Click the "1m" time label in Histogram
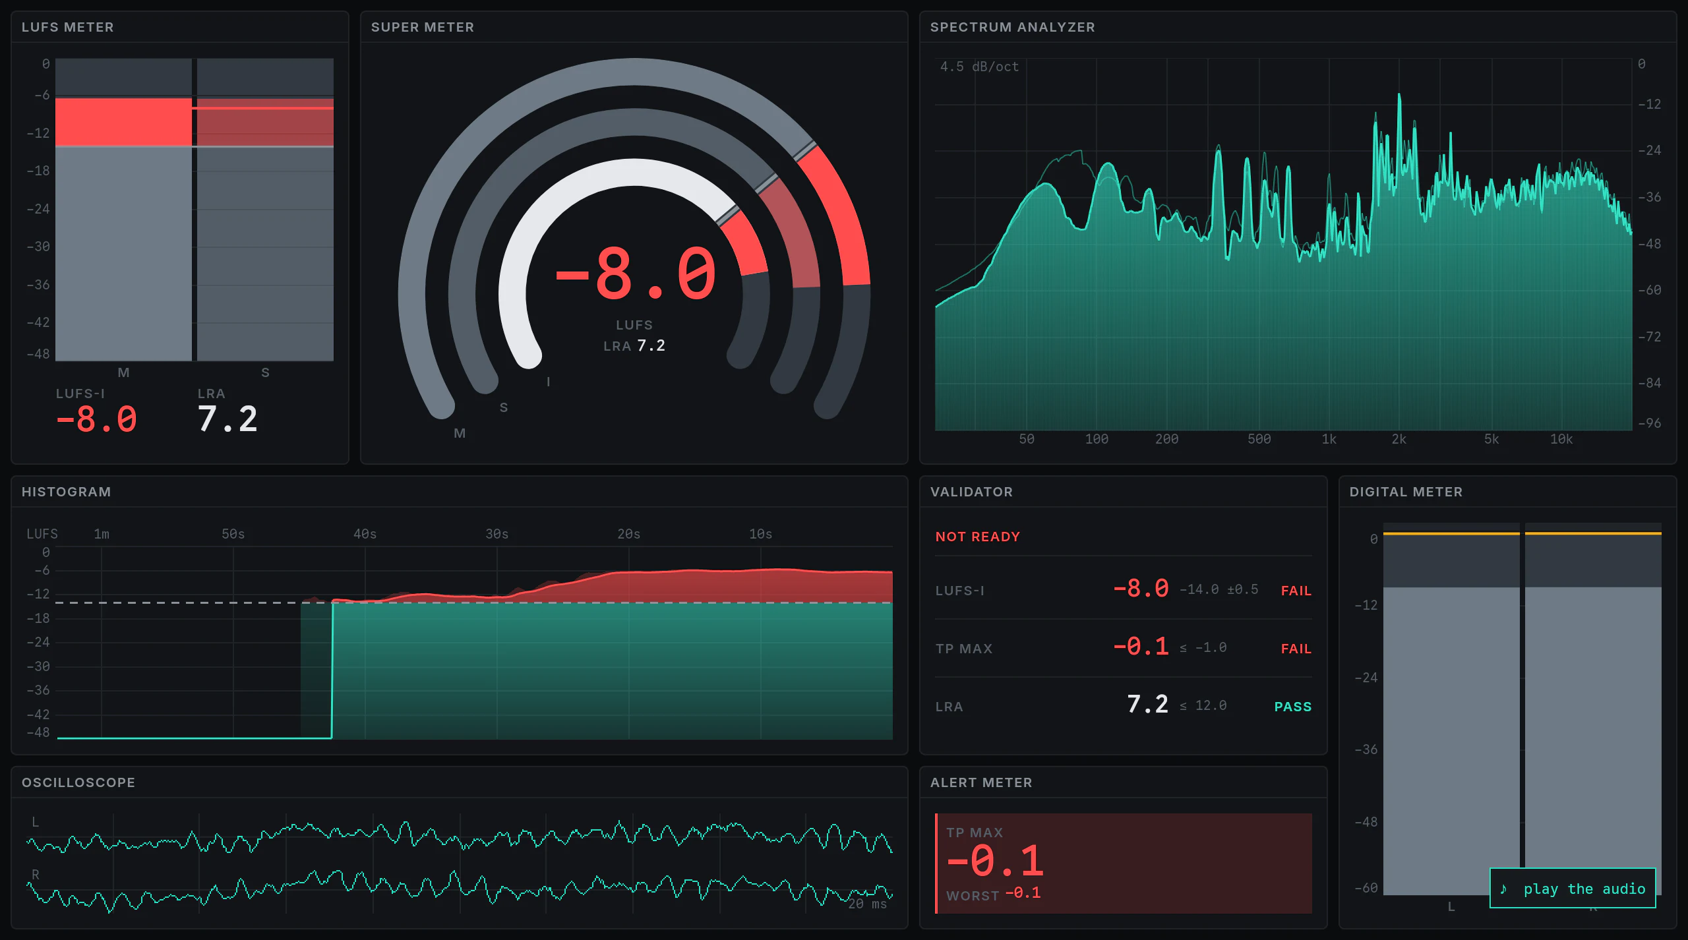Image resolution: width=1688 pixels, height=940 pixels. click(102, 534)
